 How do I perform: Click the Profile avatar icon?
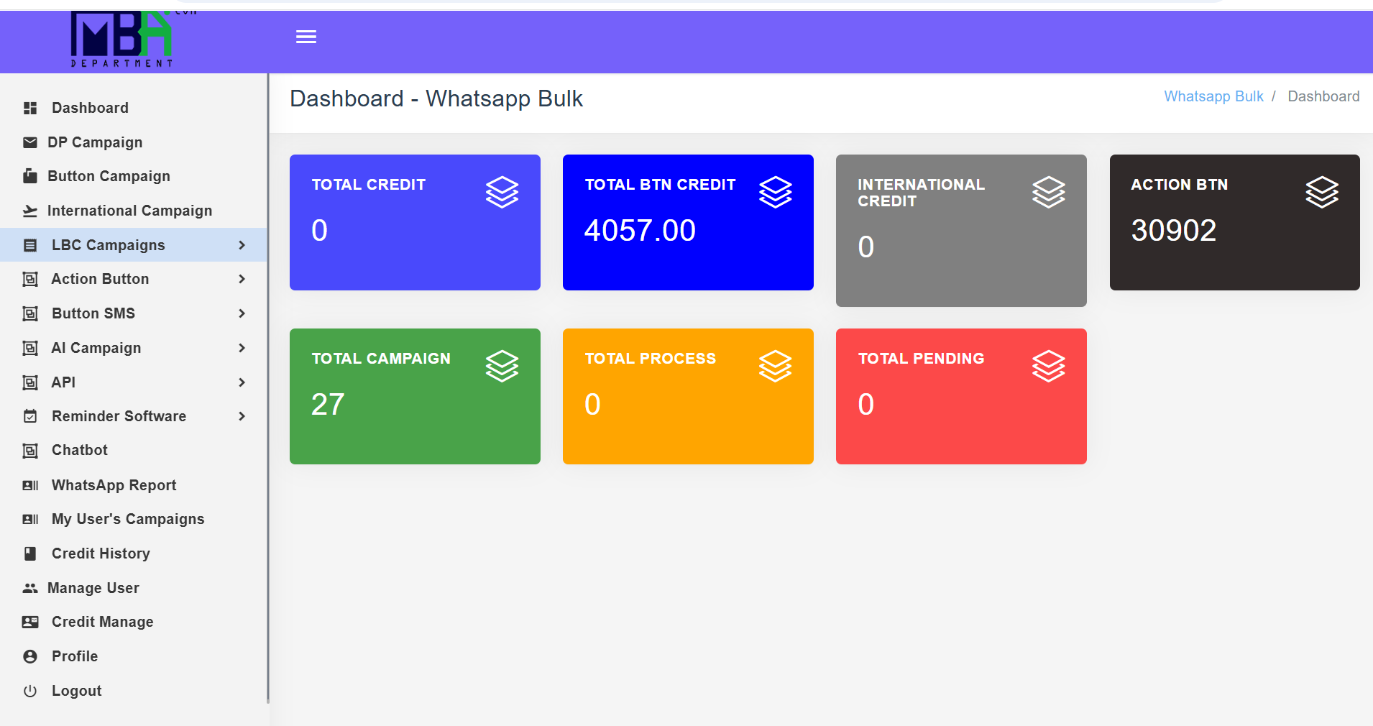click(30, 656)
